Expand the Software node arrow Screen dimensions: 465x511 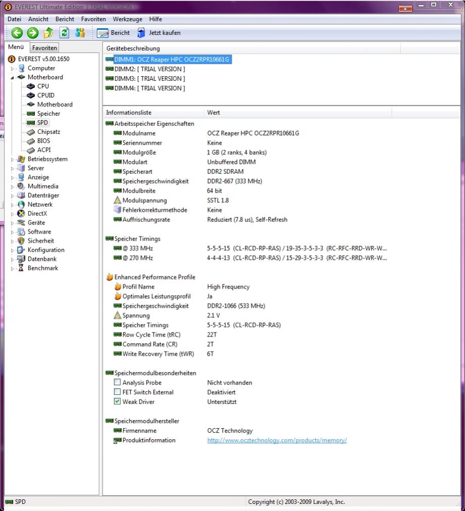pyautogui.click(x=13, y=233)
